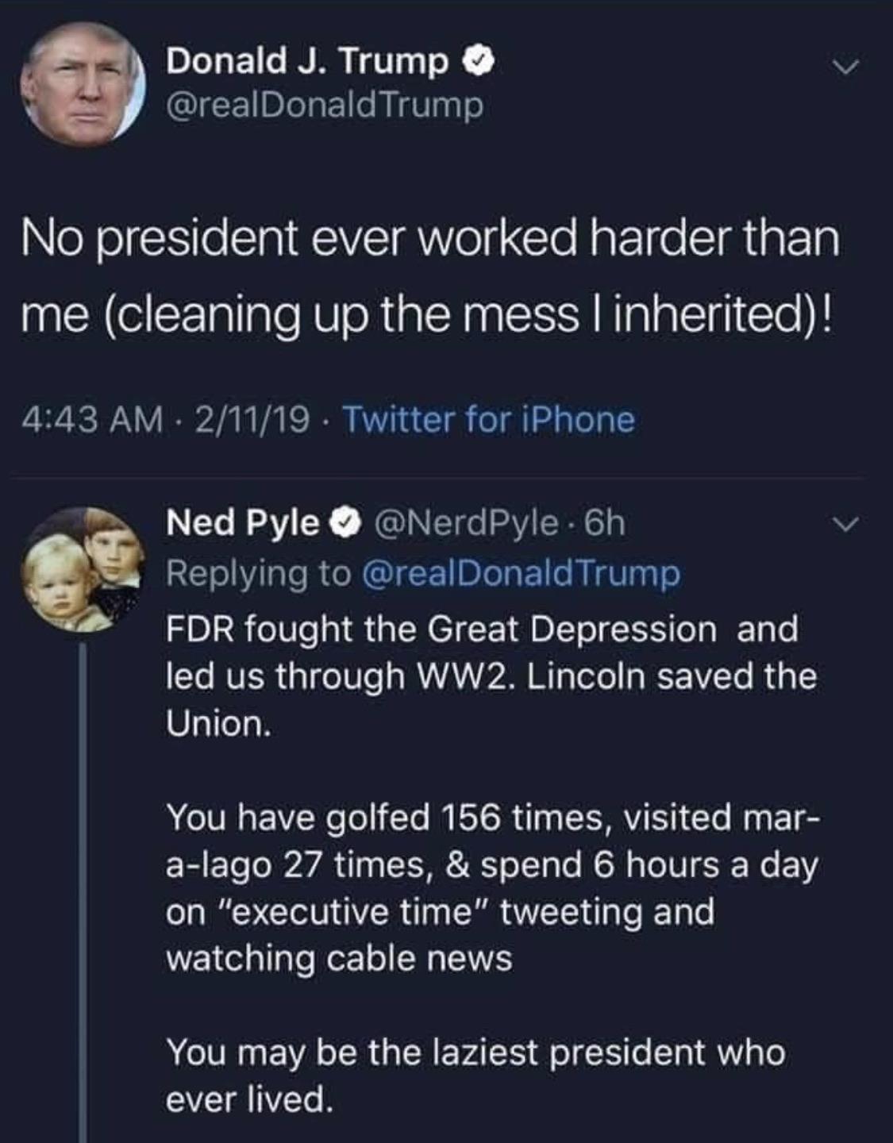Expand the chevron menu on Trump's tweet
This screenshot has height=1143, width=893.
tap(846, 69)
